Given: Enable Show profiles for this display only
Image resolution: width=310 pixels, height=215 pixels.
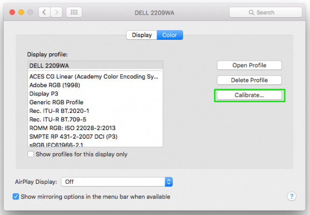Looking at the screenshot, I should (x=31, y=154).
